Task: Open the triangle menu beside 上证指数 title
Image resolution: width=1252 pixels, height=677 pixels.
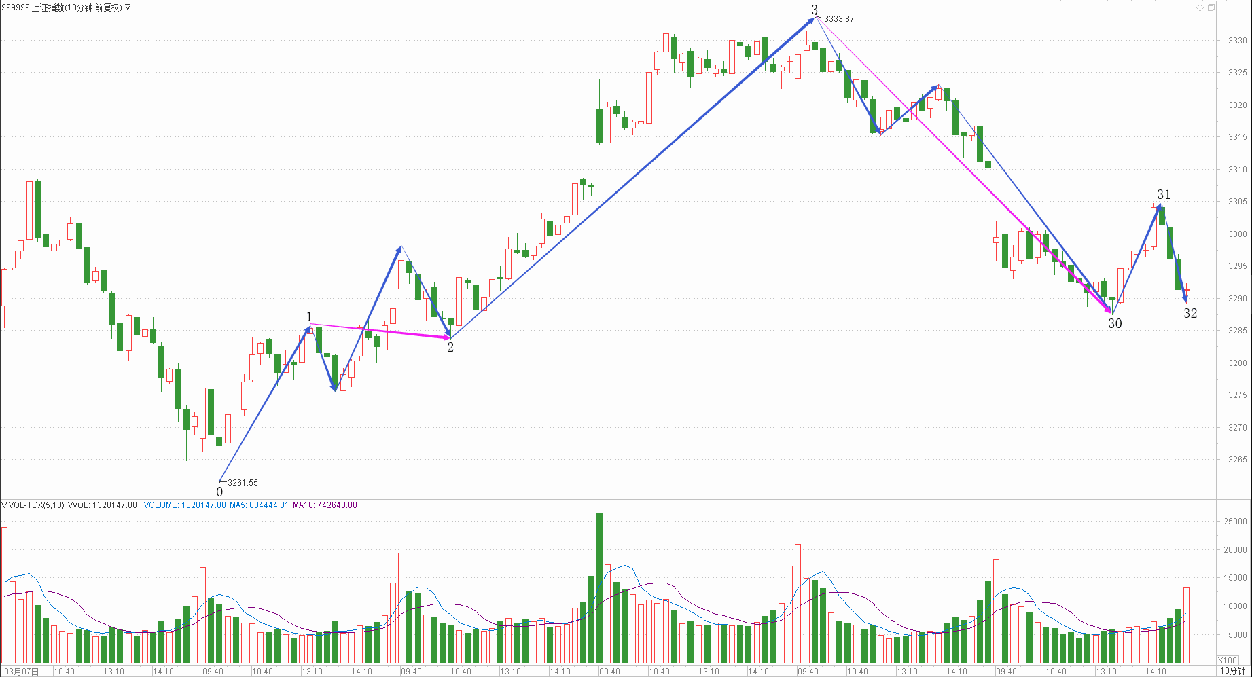Action: [x=128, y=7]
